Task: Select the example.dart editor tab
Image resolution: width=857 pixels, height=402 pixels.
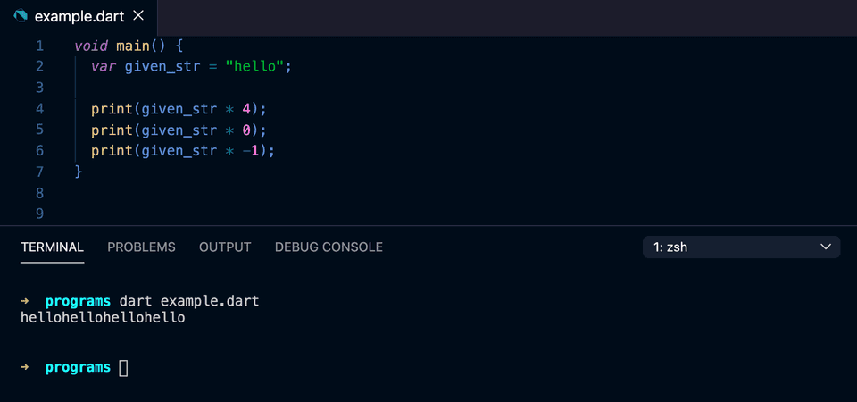Action: point(79,16)
